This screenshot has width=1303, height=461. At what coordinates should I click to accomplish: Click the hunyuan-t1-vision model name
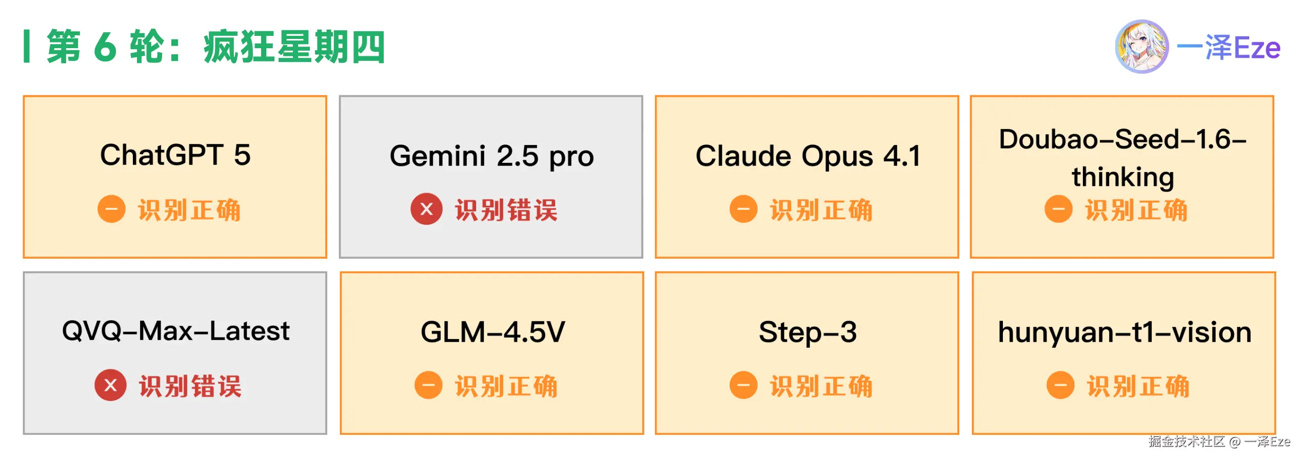pyautogui.click(x=1124, y=332)
